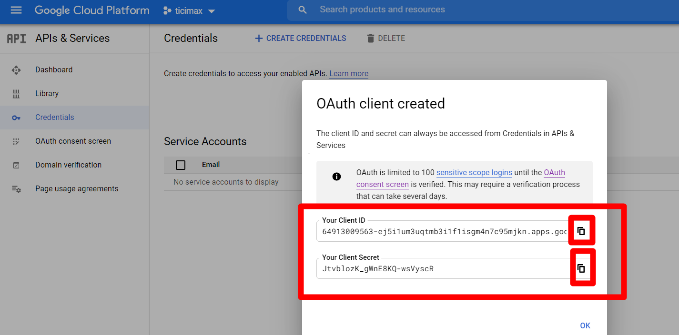Open the hamburger navigation menu
The image size is (679, 335).
click(x=16, y=10)
